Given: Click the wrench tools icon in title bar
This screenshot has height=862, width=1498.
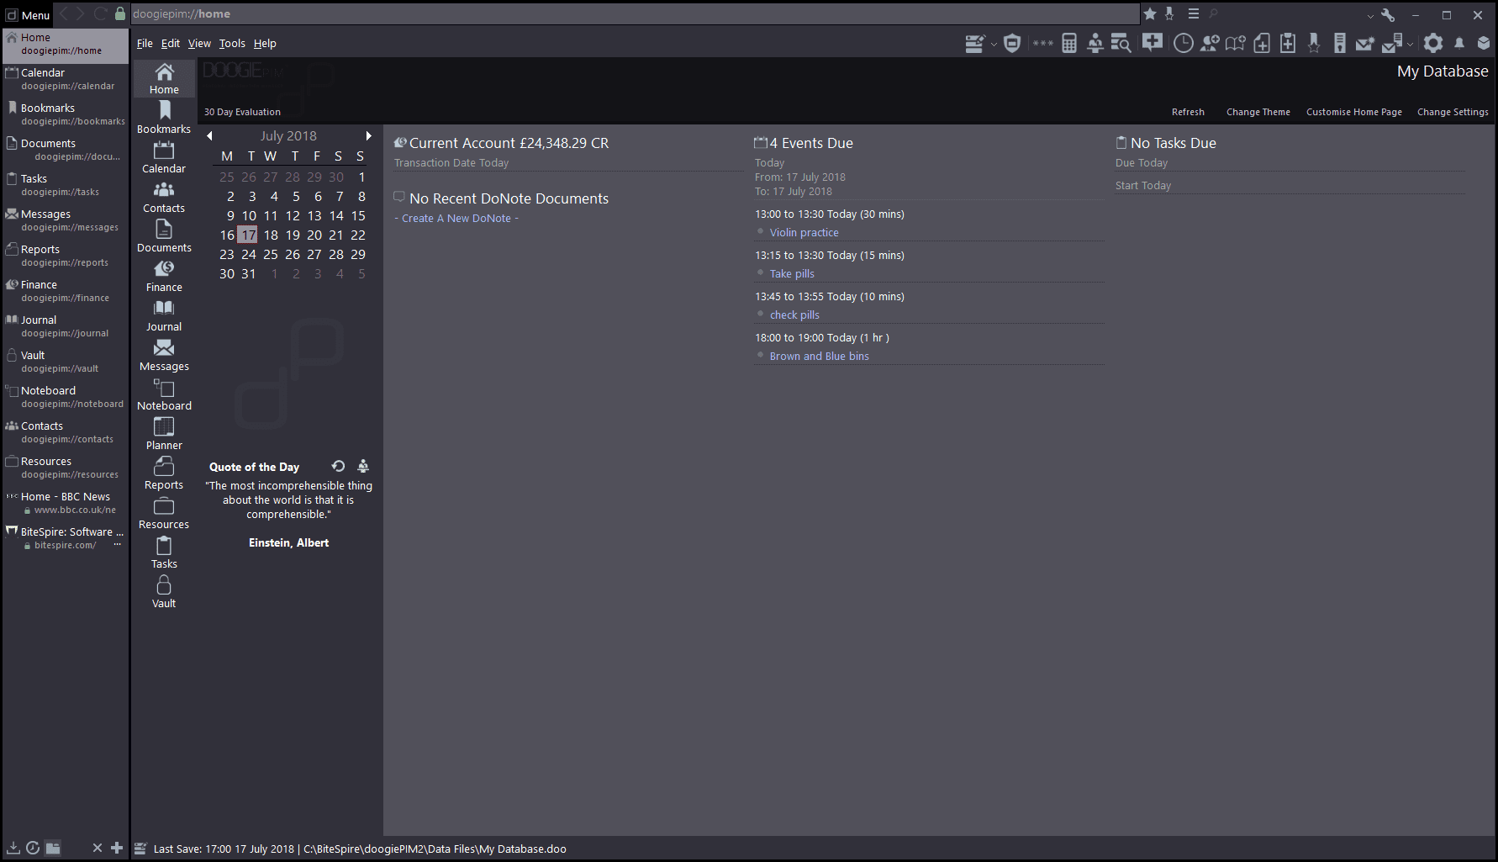Looking at the screenshot, I should [x=1388, y=14].
